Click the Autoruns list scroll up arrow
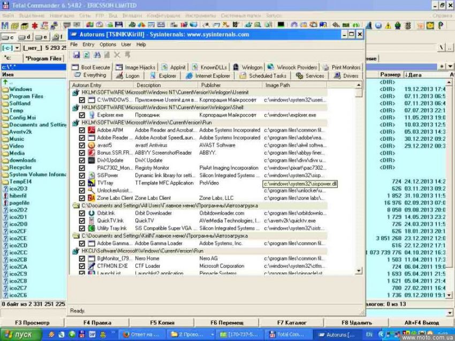Image resolution: width=455 pixels, height=341 pixels. [x=359, y=85]
